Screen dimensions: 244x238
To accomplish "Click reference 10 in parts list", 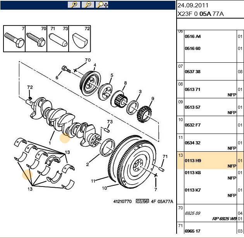I will click(180, 120).
